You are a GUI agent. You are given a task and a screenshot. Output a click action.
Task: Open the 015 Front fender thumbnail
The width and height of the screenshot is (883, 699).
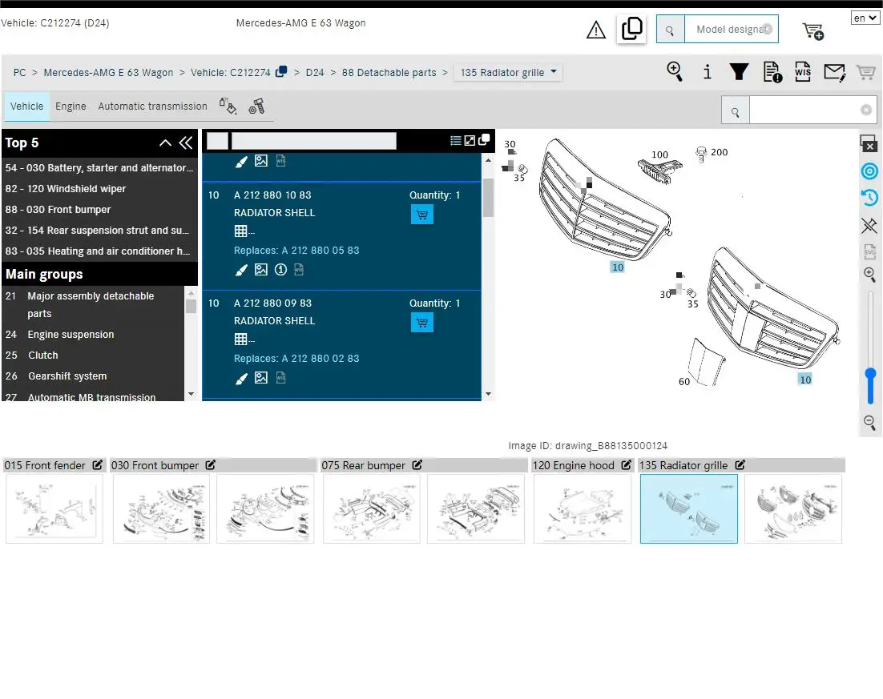(54, 508)
